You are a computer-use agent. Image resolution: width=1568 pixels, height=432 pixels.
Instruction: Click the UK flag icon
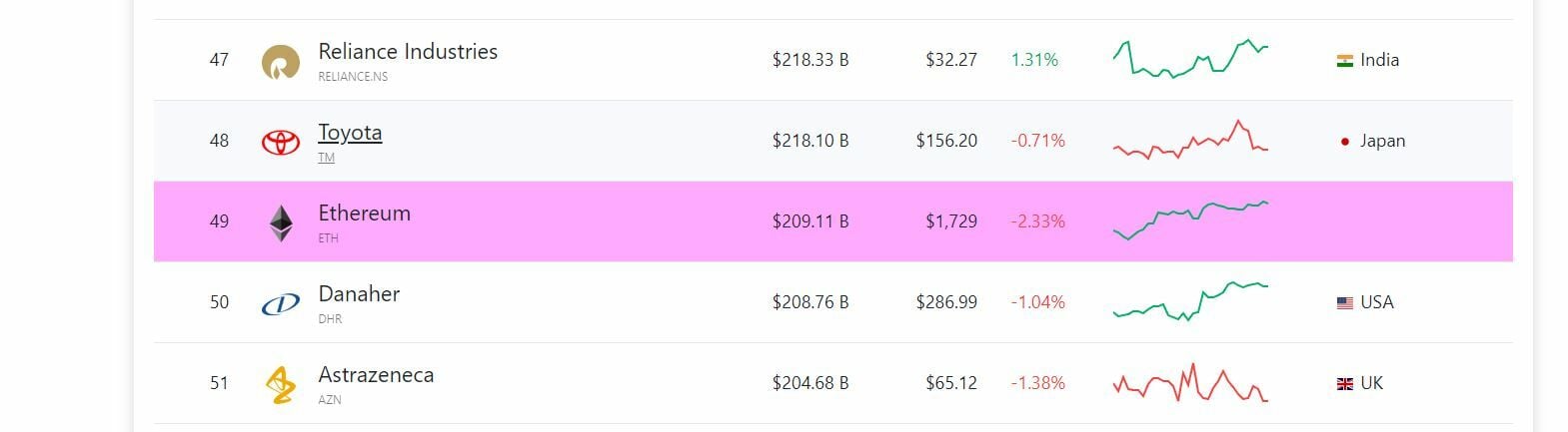[1344, 384]
